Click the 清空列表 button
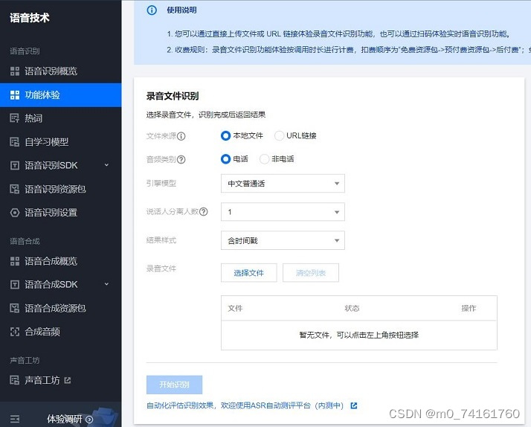 pyautogui.click(x=311, y=273)
